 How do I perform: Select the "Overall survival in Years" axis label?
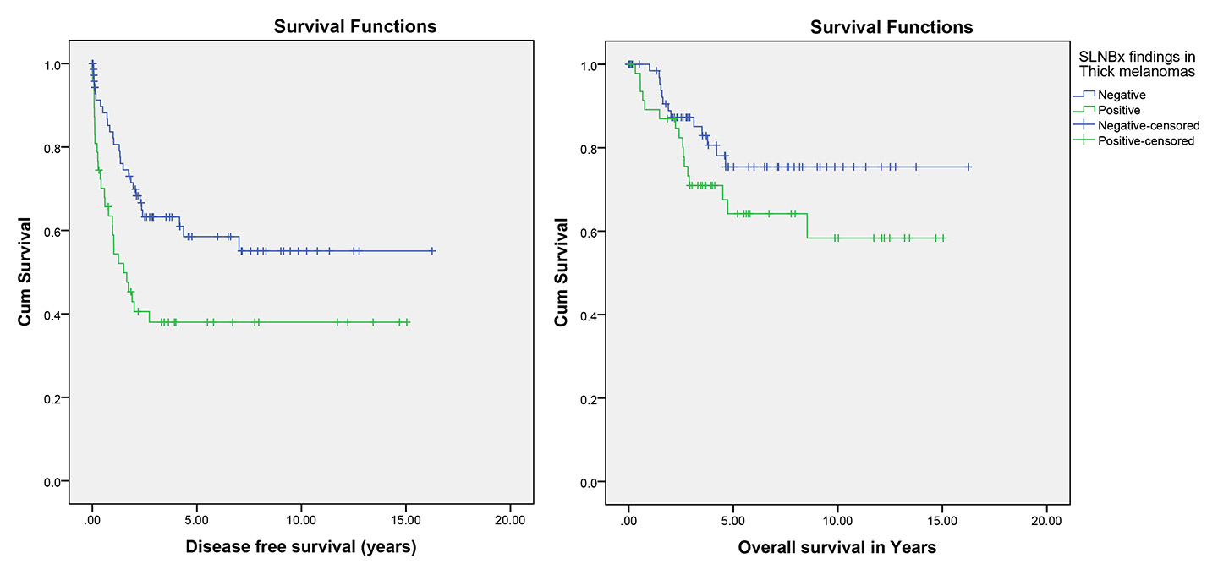pyautogui.click(x=837, y=547)
